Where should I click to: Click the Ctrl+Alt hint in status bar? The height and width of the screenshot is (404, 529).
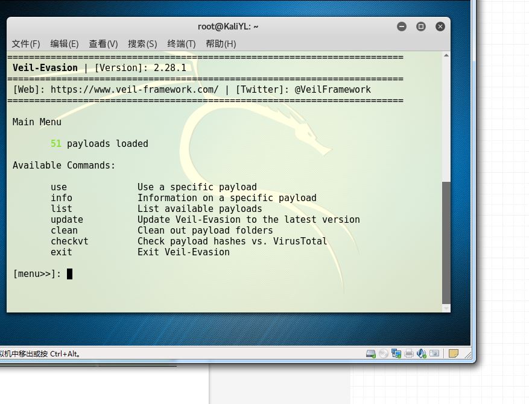pyautogui.click(x=65, y=354)
